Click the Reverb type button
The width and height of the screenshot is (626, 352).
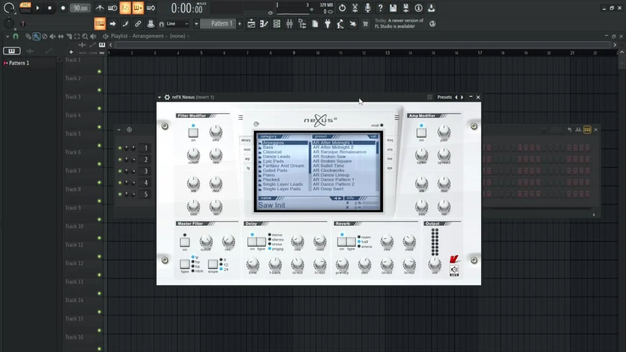351,242
